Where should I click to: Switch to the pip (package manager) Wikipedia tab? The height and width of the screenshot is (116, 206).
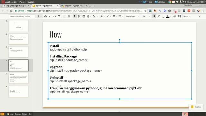coord(16,6)
